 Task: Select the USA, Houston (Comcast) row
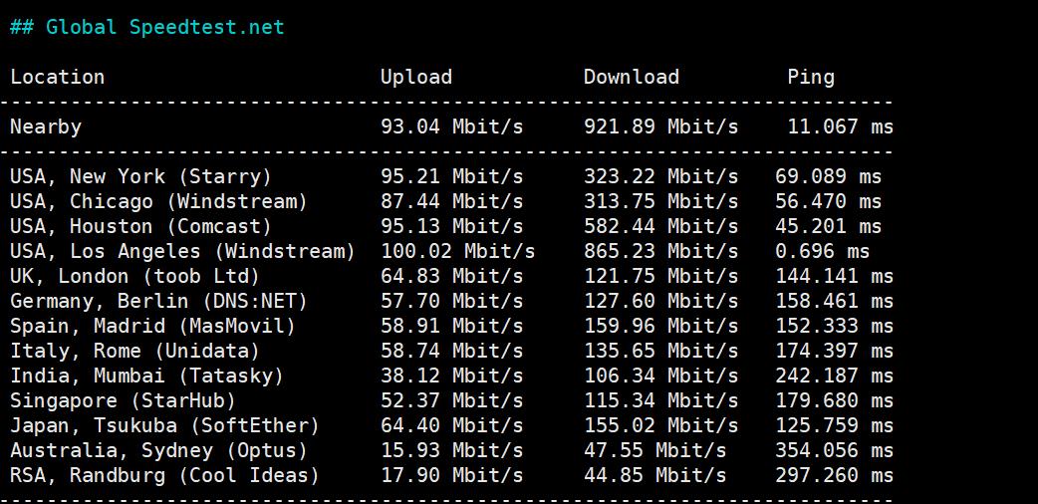coord(140,226)
